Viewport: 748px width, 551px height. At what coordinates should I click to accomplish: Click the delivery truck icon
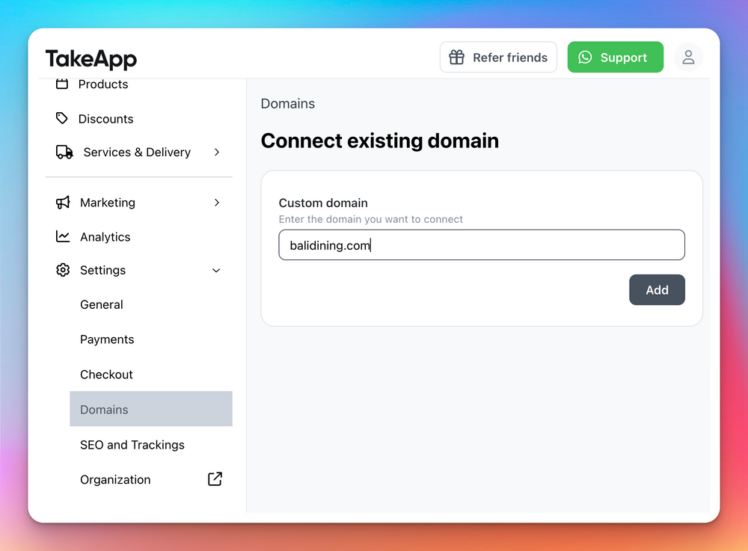click(x=64, y=152)
